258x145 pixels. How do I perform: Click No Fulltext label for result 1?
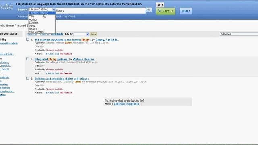tap(66, 54)
